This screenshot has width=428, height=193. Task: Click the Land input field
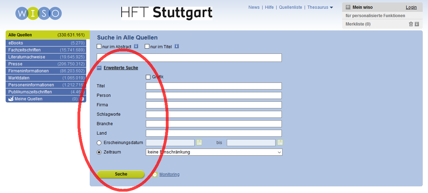click(214, 133)
